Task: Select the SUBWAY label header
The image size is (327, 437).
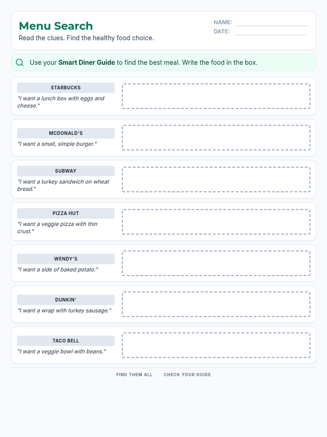Action: pyautogui.click(x=66, y=171)
